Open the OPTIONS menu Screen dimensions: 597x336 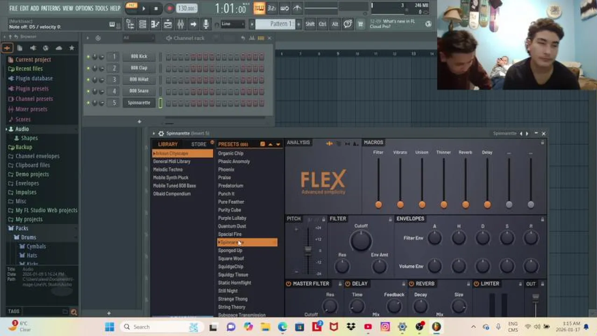tap(85, 8)
